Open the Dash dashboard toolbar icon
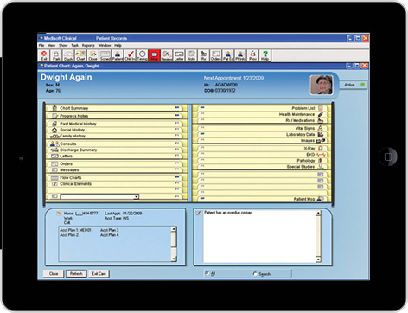This screenshot has height=313, width=408. [68, 55]
